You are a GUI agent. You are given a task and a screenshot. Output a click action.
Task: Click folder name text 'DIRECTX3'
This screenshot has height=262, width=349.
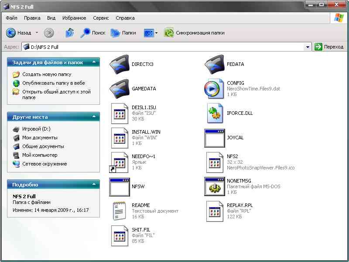point(143,64)
